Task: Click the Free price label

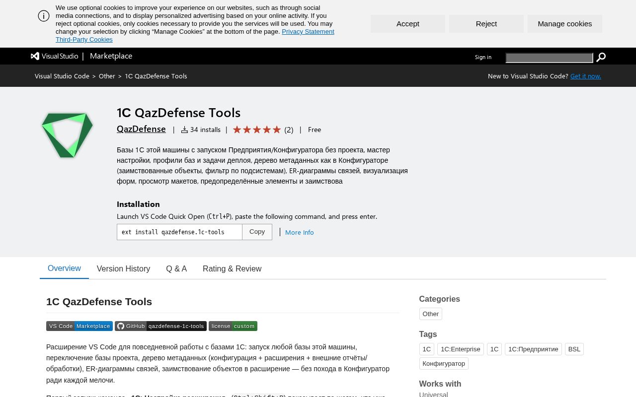Action: [x=315, y=130]
